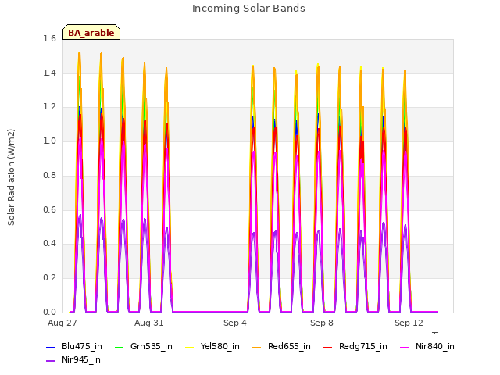
Task: Click the Solar Radiation (W/m2) axis title
Action: coord(11,177)
